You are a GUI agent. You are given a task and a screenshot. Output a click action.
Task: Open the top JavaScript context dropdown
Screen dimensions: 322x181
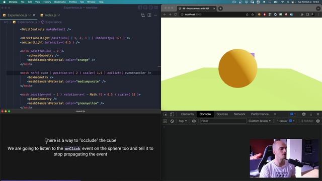click(183, 121)
